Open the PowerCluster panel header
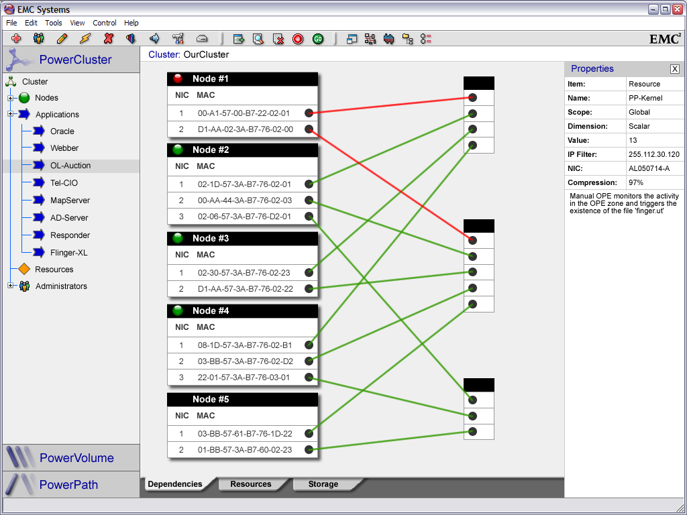 pos(71,60)
